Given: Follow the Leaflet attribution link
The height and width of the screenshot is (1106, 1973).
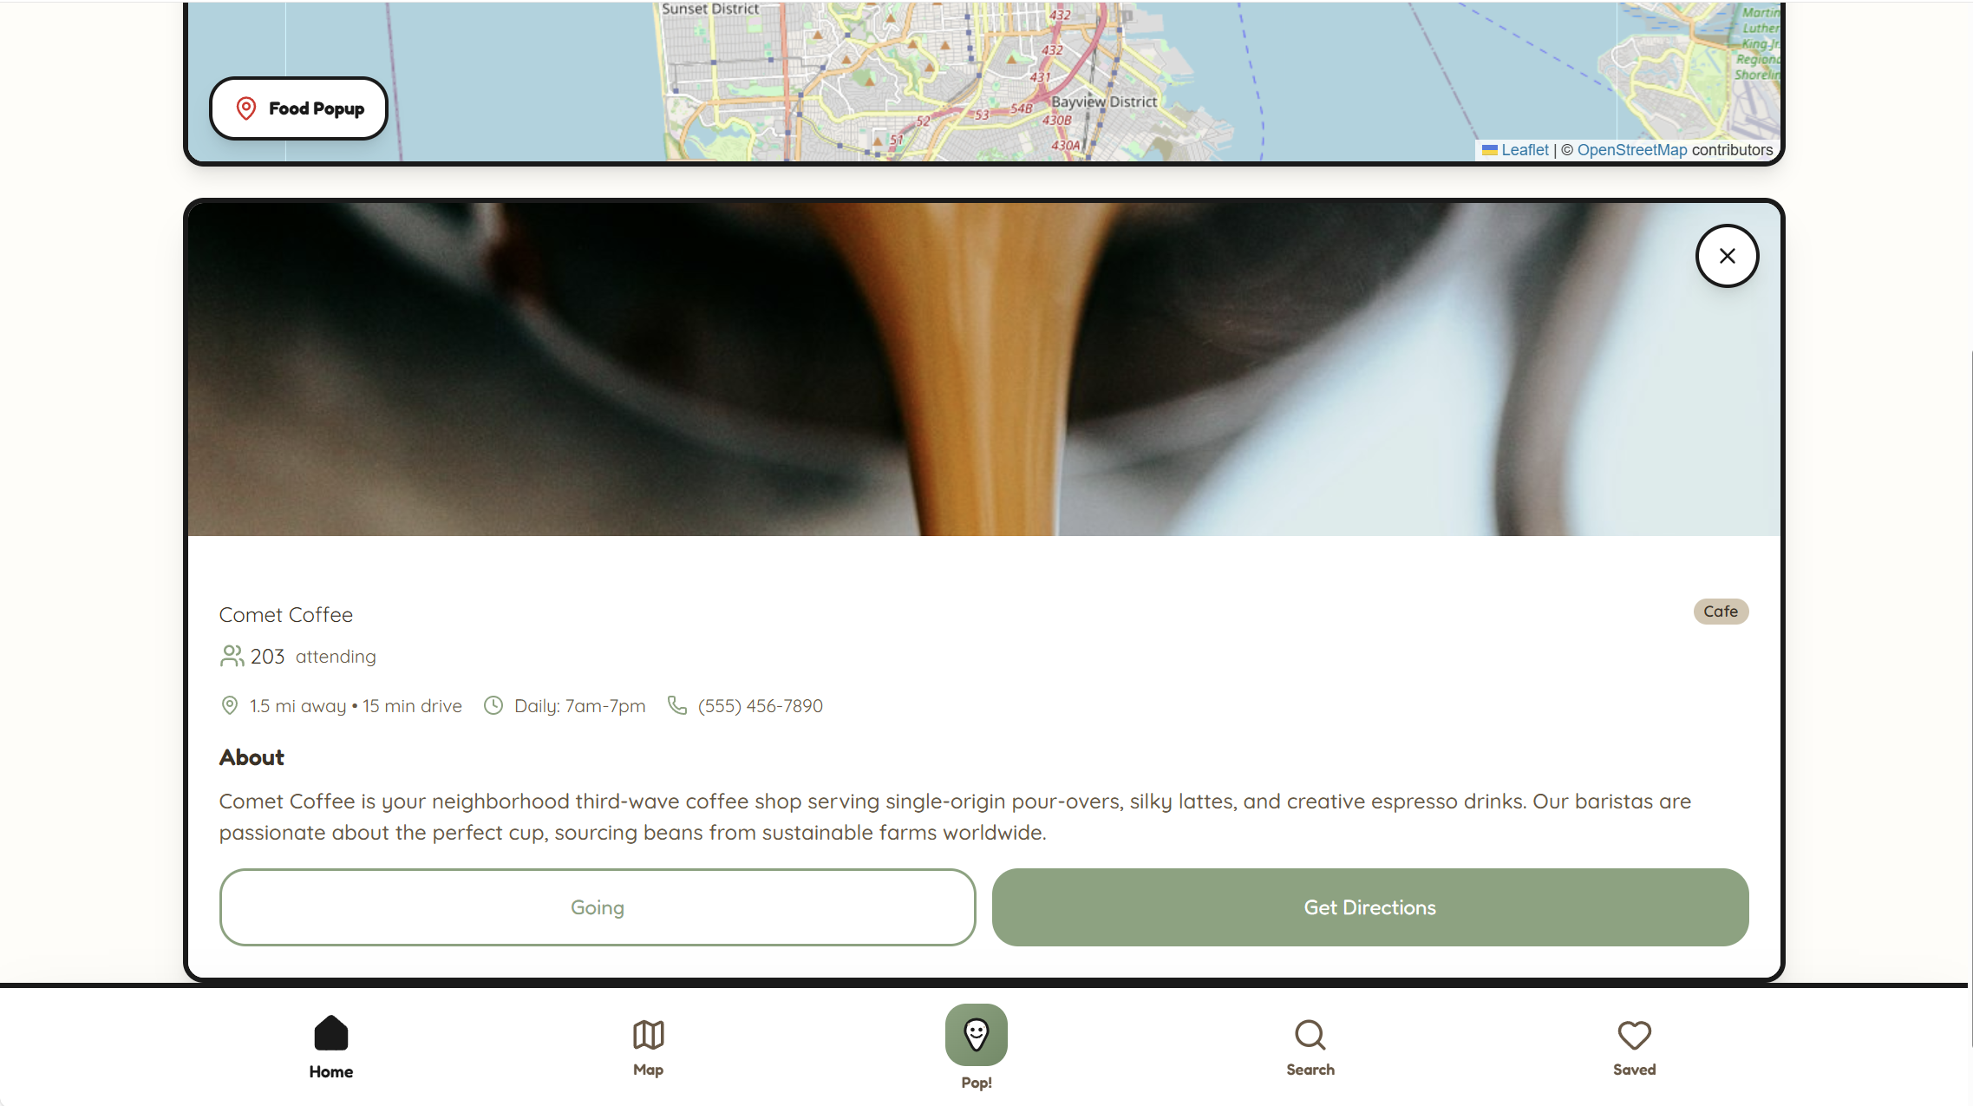Looking at the screenshot, I should [1524, 150].
